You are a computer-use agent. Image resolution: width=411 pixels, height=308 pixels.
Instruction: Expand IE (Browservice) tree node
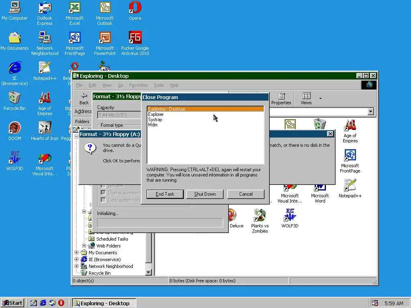[x=77, y=259]
